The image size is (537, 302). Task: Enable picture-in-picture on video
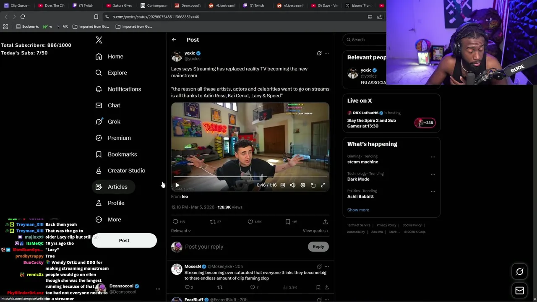tap(313, 185)
